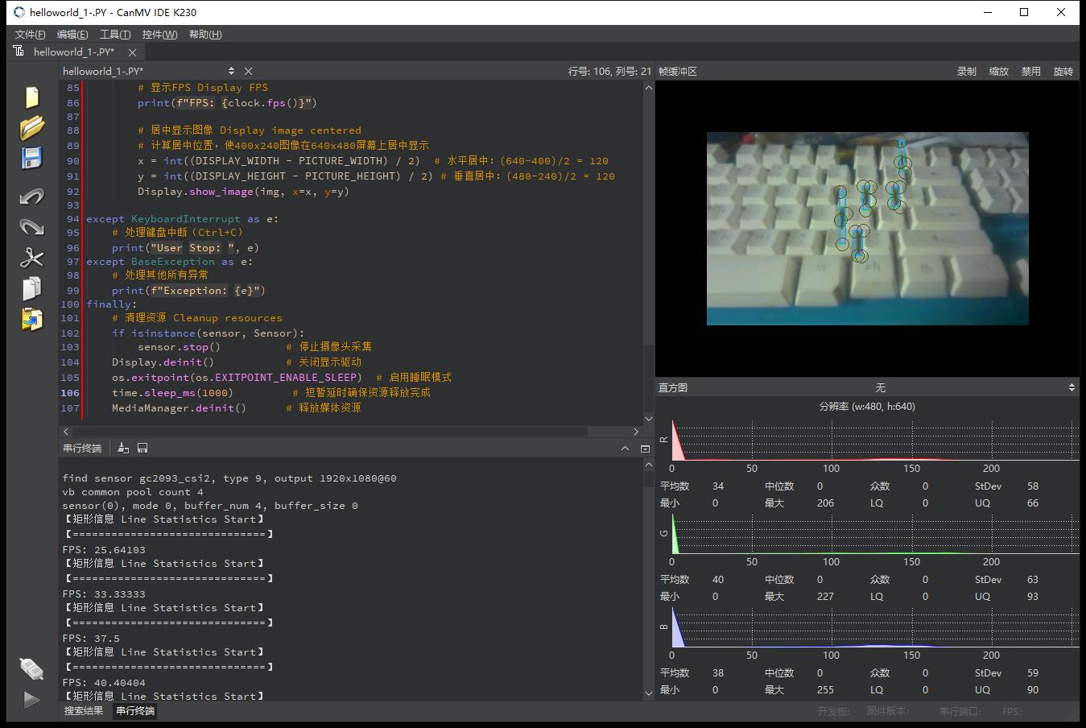This screenshot has height=728, width=1086.
Task: Open the 工具(T) menu
Action: (114, 35)
